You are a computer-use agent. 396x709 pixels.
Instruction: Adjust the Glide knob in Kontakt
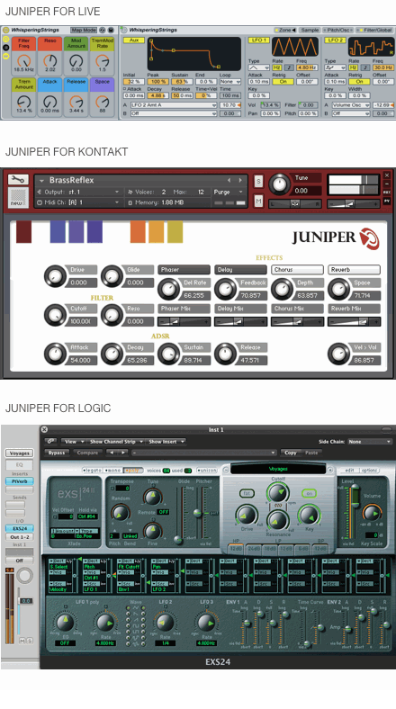(112, 276)
